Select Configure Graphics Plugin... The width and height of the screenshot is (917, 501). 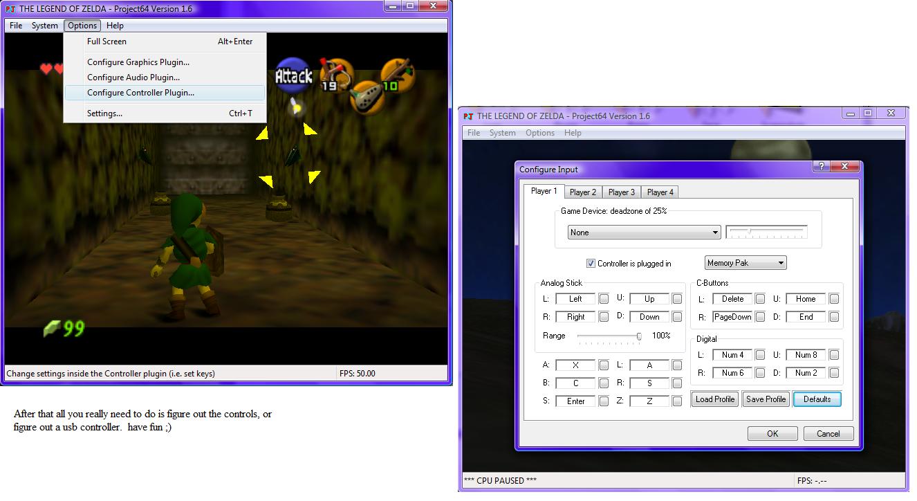(165, 62)
